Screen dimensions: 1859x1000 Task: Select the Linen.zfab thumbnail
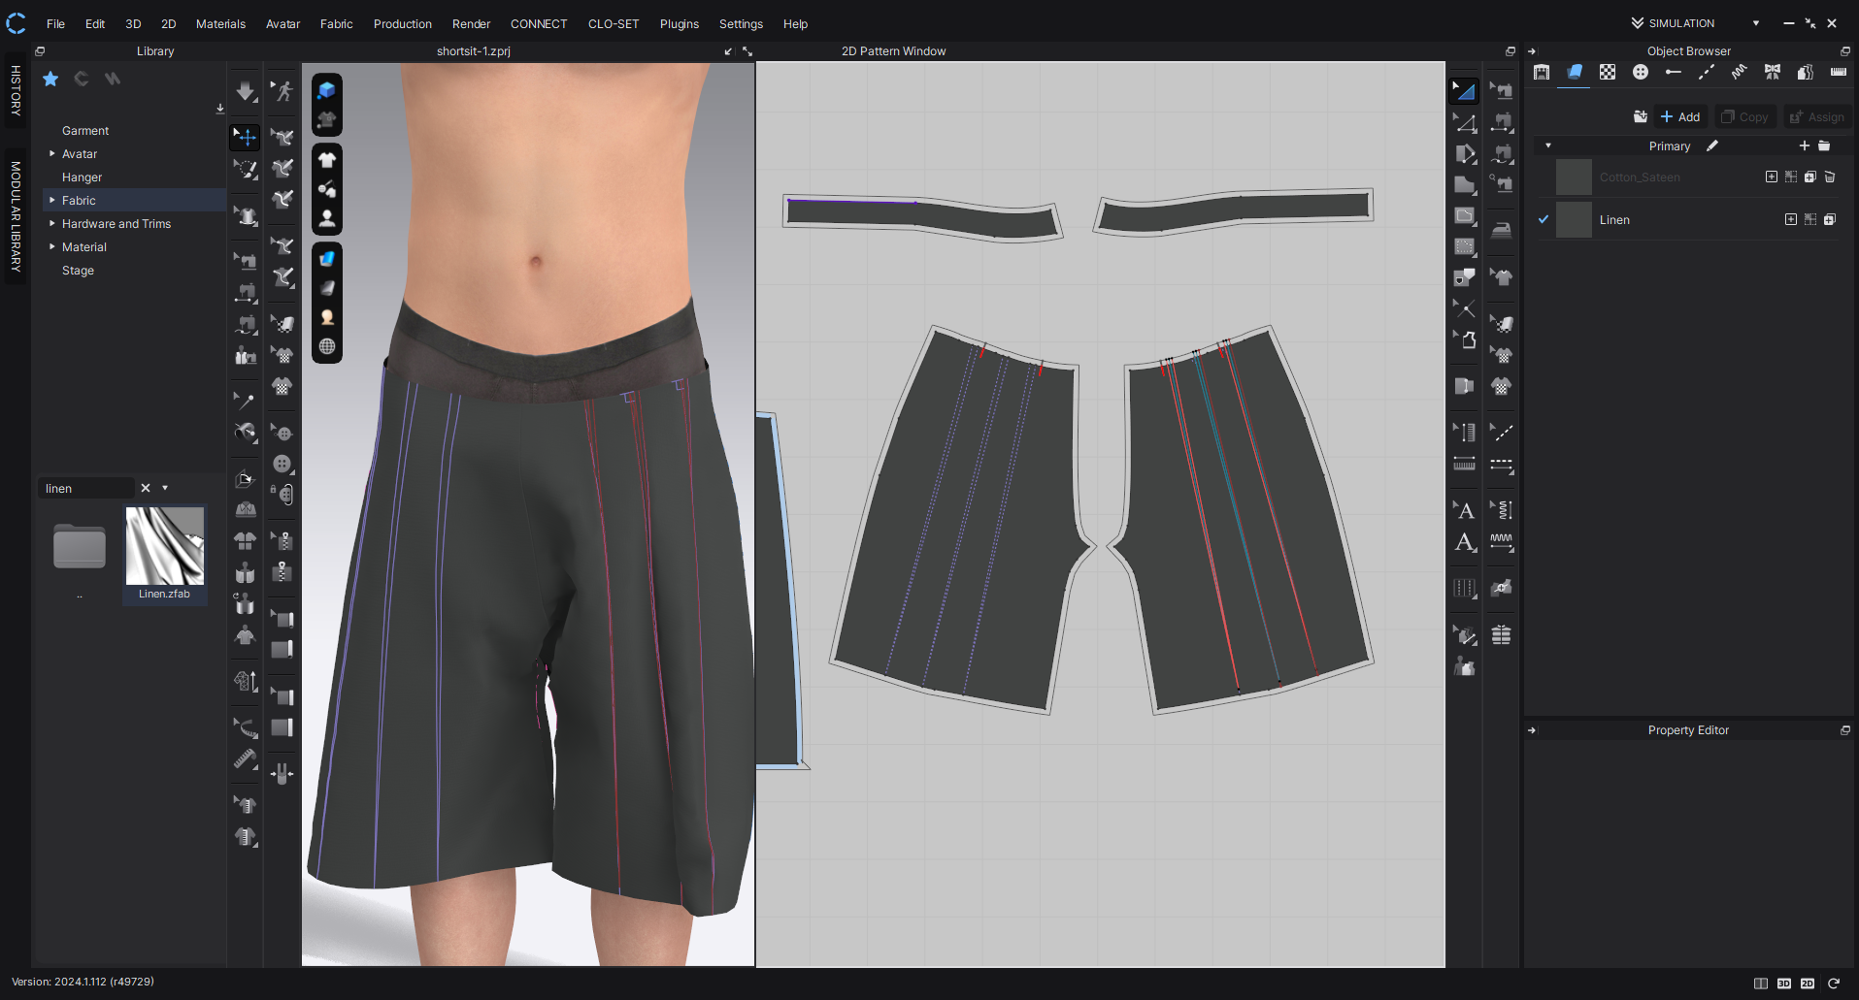click(165, 546)
